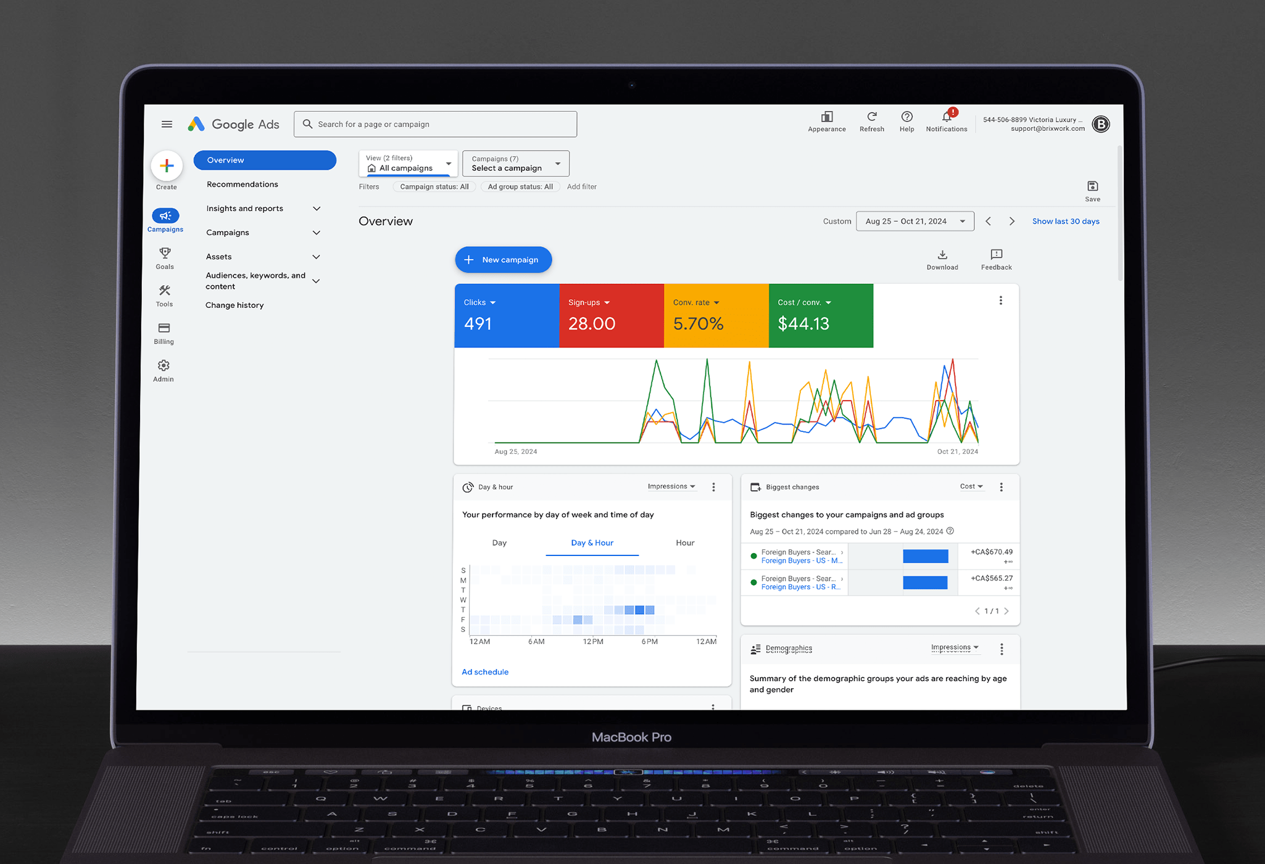Screen dimensions: 1265x864
Task: Switch to the Hour tab
Action: (x=685, y=542)
